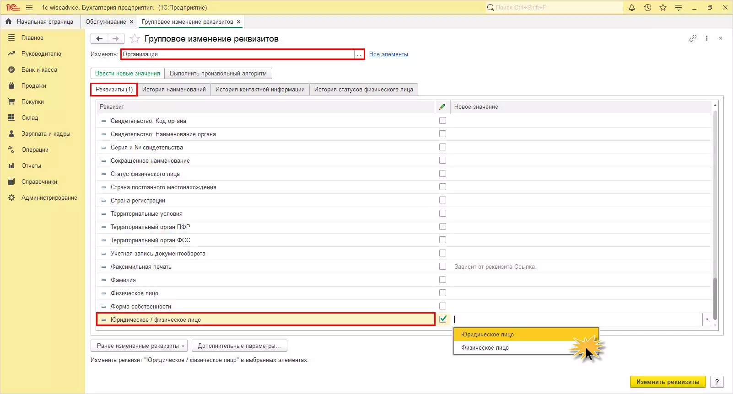
Task: Choose Физическое лицо from the dropdown list
Action: tap(526, 348)
